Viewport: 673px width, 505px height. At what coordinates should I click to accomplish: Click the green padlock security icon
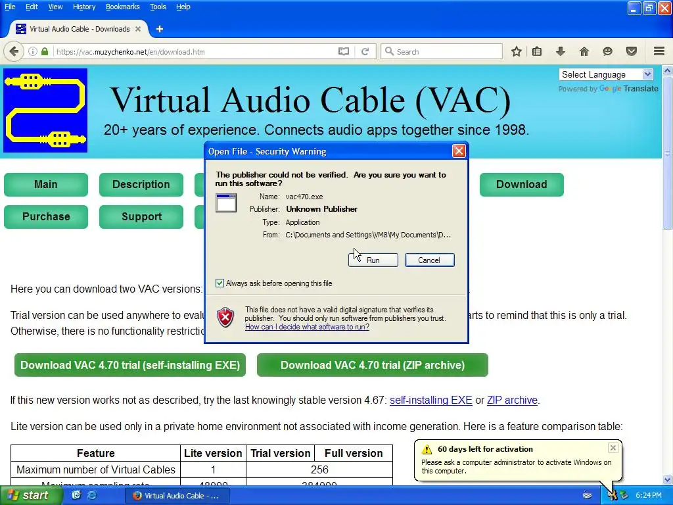[x=45, y=51]
